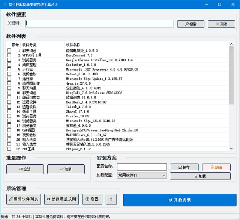Screen dimensions: 240x220
Task: Click the 关键词 search input field
Action: pos(99,24)
